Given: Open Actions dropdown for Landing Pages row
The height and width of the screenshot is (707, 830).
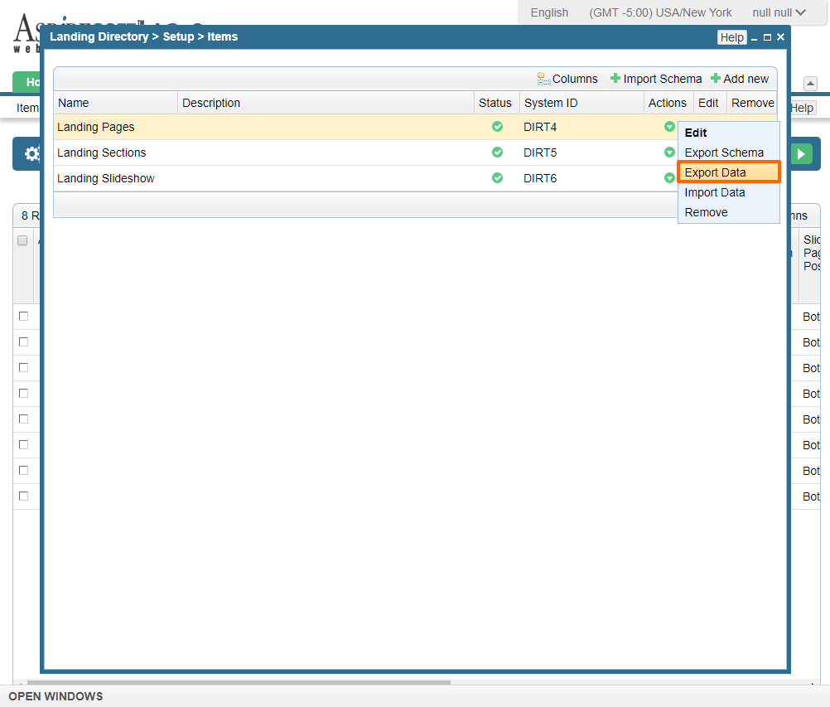Looking at the screenshot, I should click(669, 127).
